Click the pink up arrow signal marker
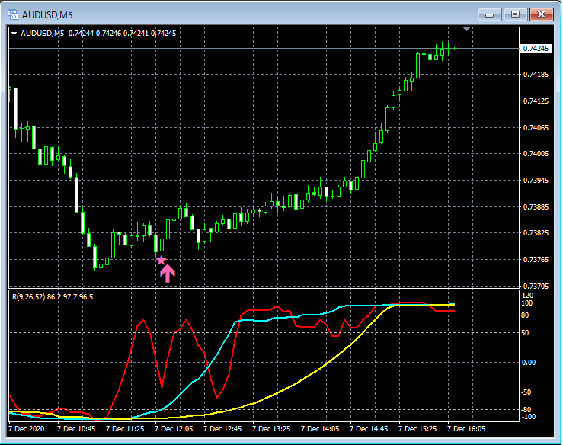Screen dimensions: 563x445 tap(168, 274)
